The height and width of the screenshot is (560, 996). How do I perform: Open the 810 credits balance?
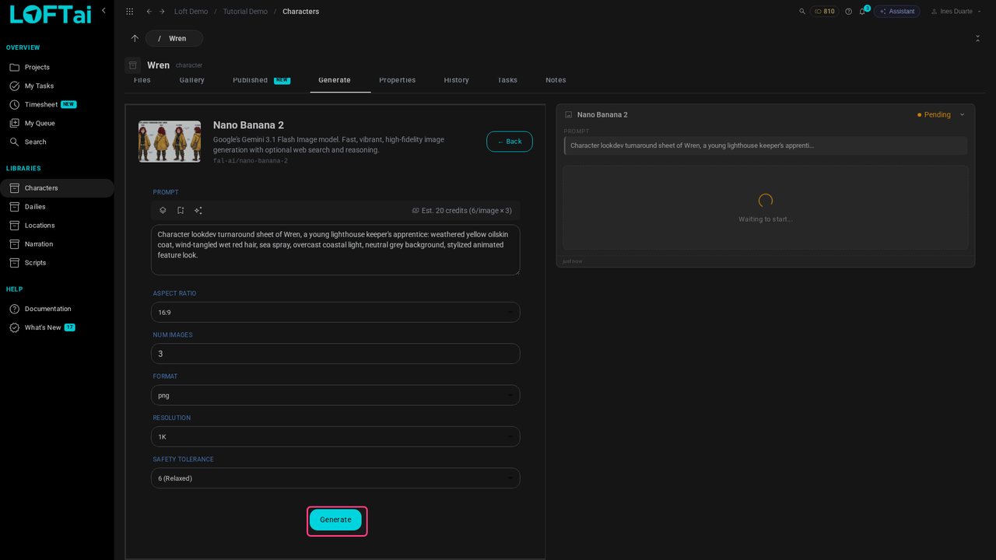825,12
